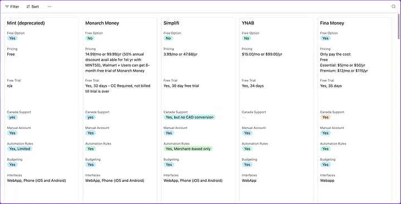Image resolution: width=401 pixels, height=204 pixels.
Task: Click YNAB's Free Option No tag
Action: pos(247,38)
